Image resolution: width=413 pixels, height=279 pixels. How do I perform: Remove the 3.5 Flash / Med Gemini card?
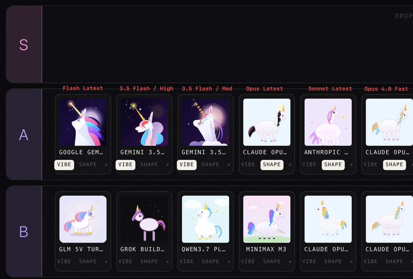tap(229, 165)
